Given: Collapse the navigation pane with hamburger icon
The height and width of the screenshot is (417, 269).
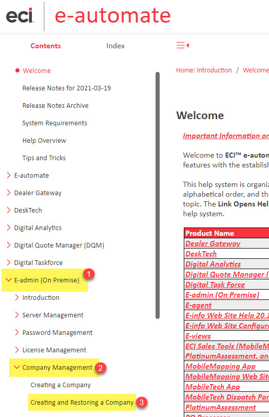Looking at the screenshot, I should pos(183,45).
